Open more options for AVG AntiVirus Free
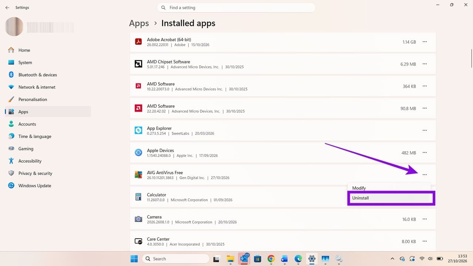The width and height of the screenshot is (473, 266). tap(425, 175)
